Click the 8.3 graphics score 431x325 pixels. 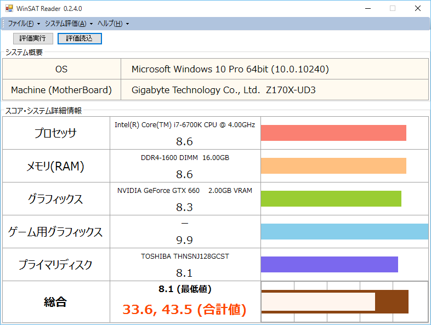pos(184,207)
